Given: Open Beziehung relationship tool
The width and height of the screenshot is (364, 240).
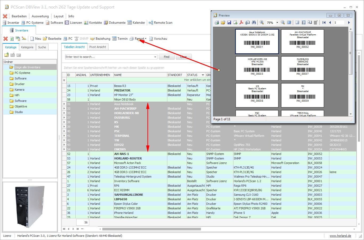Looking at the screenshot, I should 100,39.
